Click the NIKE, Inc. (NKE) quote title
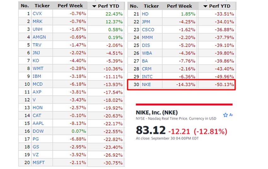Image resolution: width=268 pixels, height=169 pixels. (x=157, y=112)
